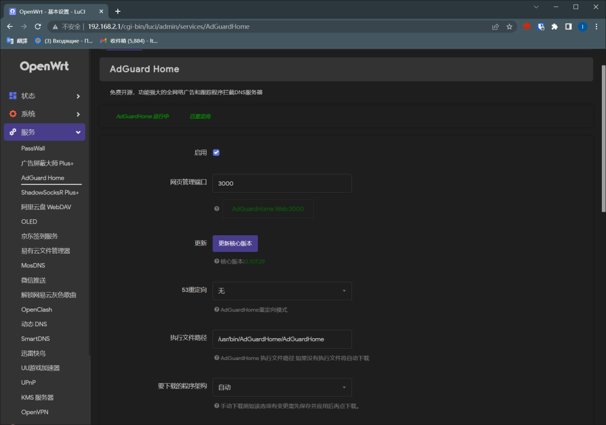
Task: Select OpenClash in the sidebar
Action: click(x=36, y=309)
